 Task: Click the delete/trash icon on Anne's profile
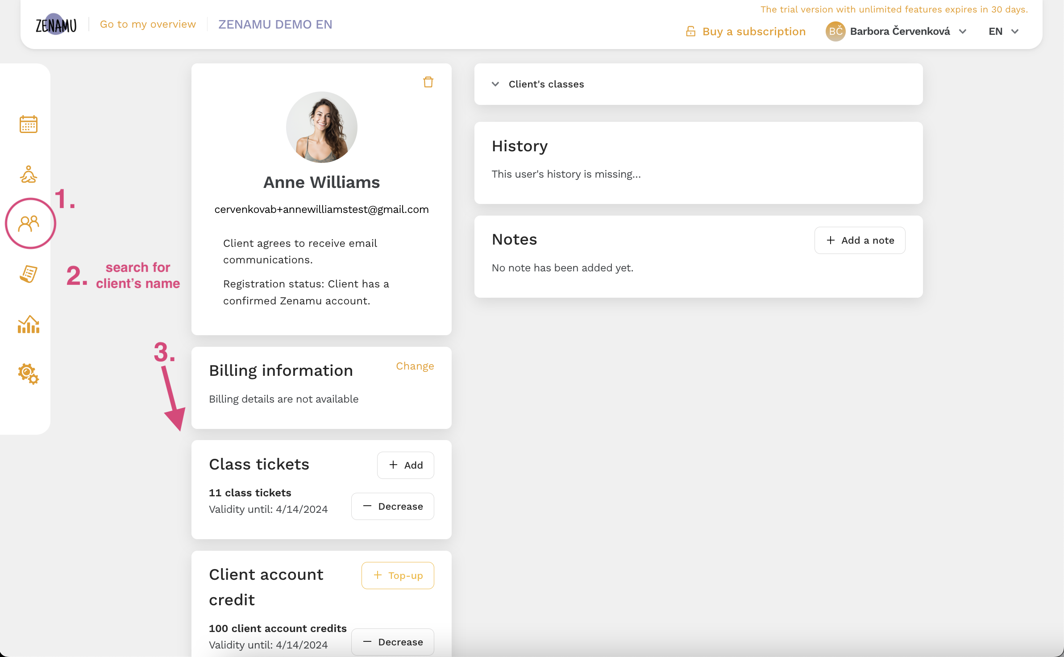click(x=428, y=82)
